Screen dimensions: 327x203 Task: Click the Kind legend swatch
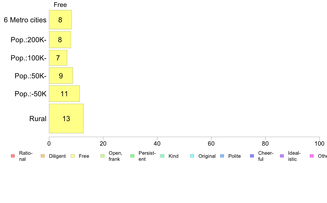pyautogui.click(x=162, y=156)
